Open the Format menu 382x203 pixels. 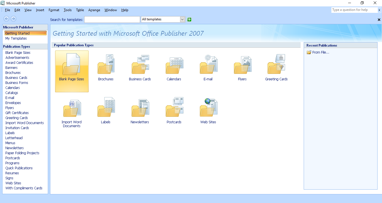coord(54,10)
